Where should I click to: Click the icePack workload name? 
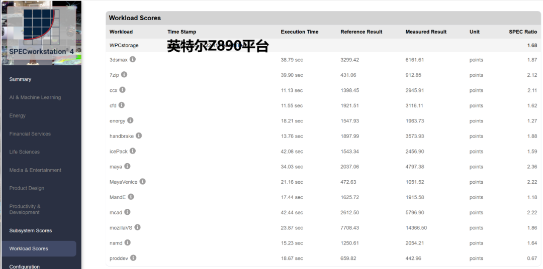[x=119, y=152]
